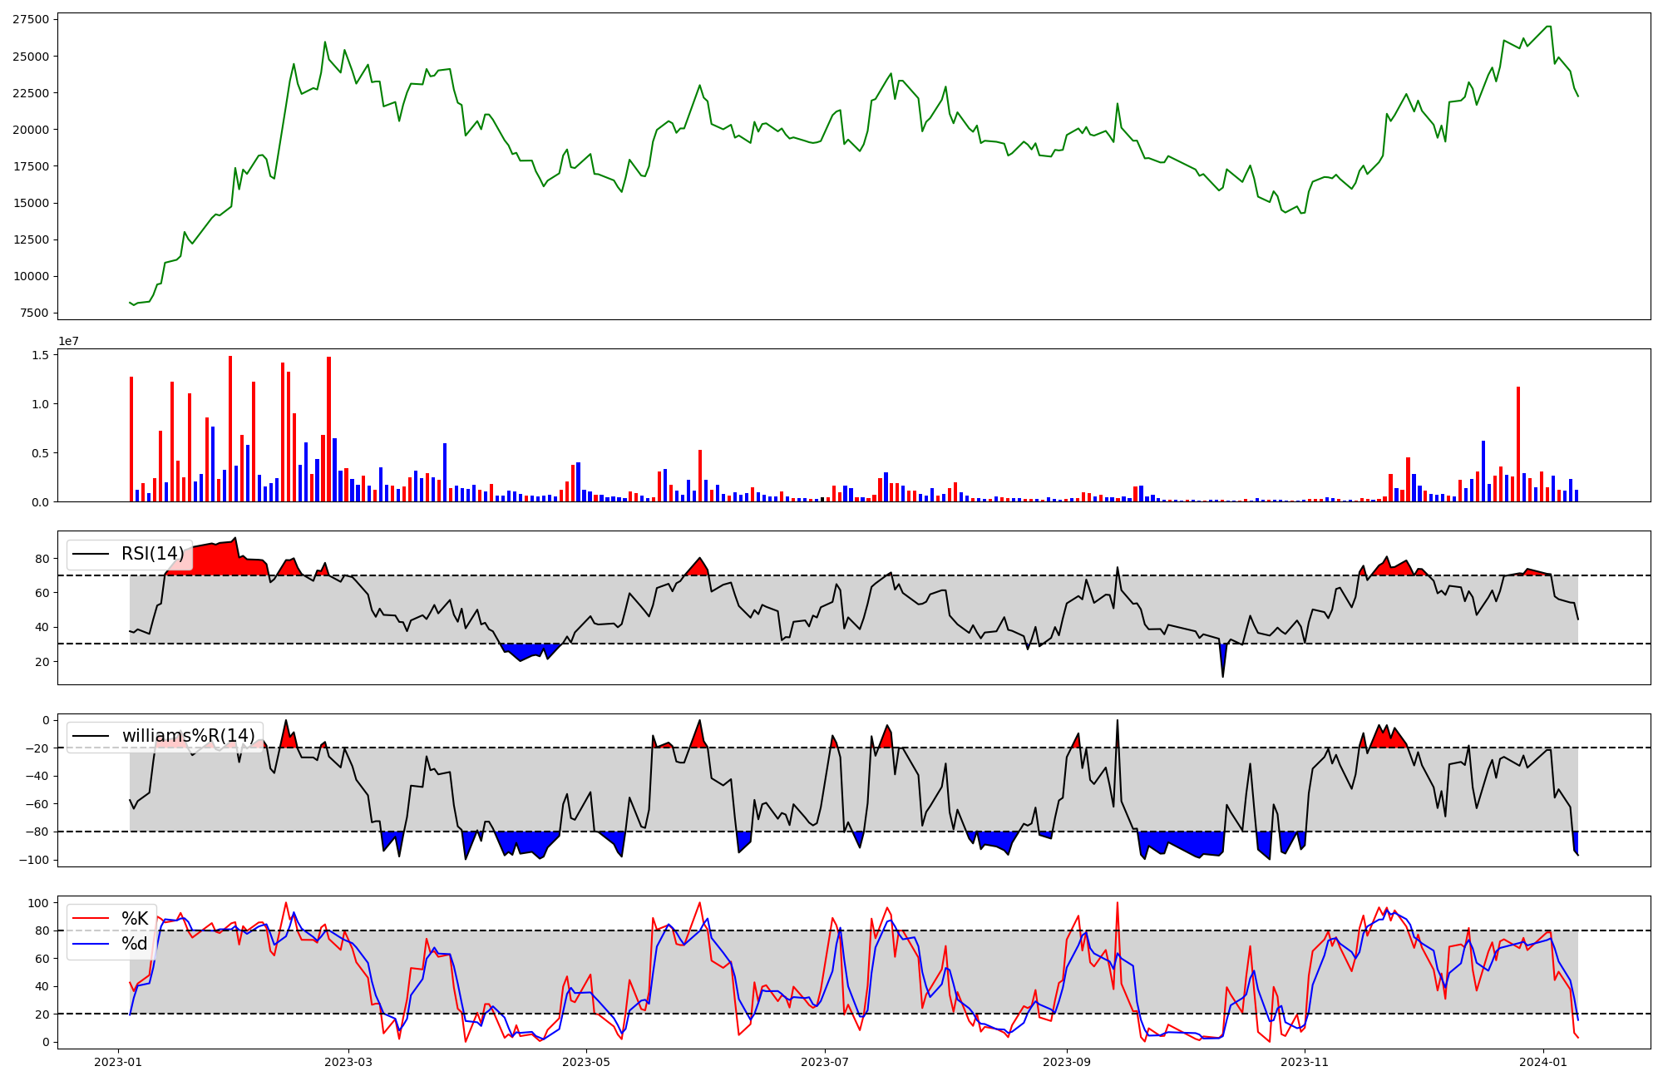
Task: Click the williams%R(14) legend label
Action: click(x=188, y=736)
